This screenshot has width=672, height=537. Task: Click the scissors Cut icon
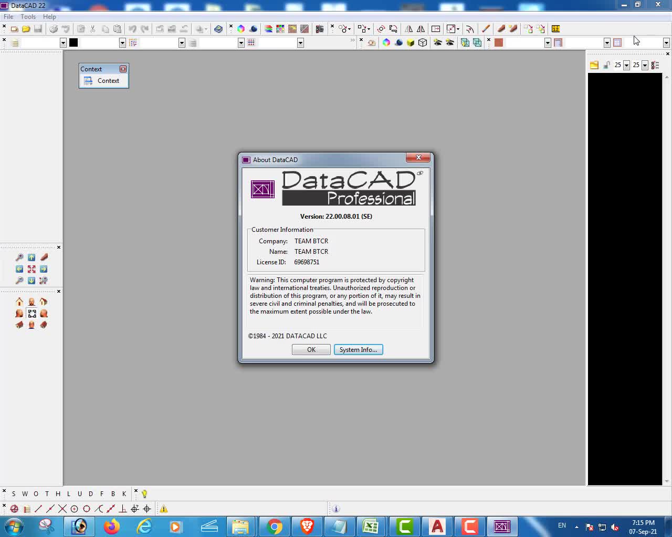93,29
